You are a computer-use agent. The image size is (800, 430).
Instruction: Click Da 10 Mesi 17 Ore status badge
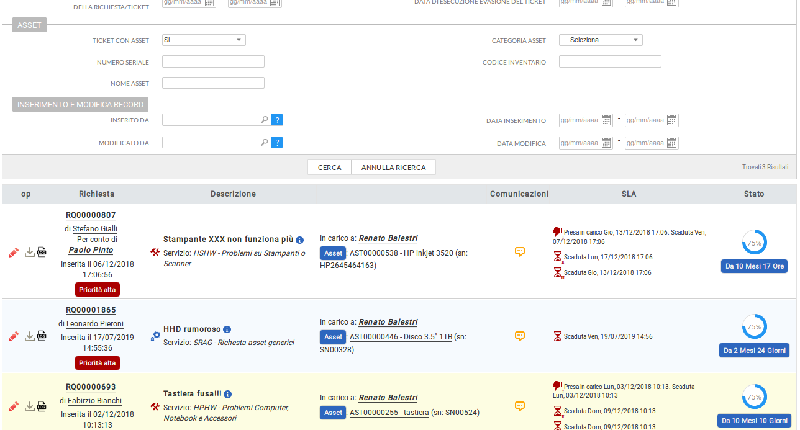[x=754, y=266]
